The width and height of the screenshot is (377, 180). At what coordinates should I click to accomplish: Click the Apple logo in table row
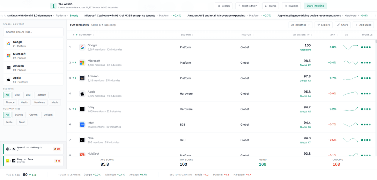pyautogui.click(x=82, y=94)
